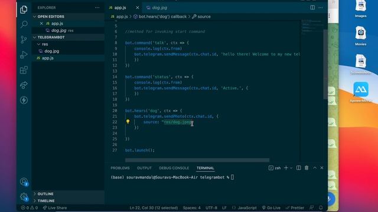Click the lightning bolt activity bar icon
Viewport: 378px width, 212px height.
click(24, 100)
